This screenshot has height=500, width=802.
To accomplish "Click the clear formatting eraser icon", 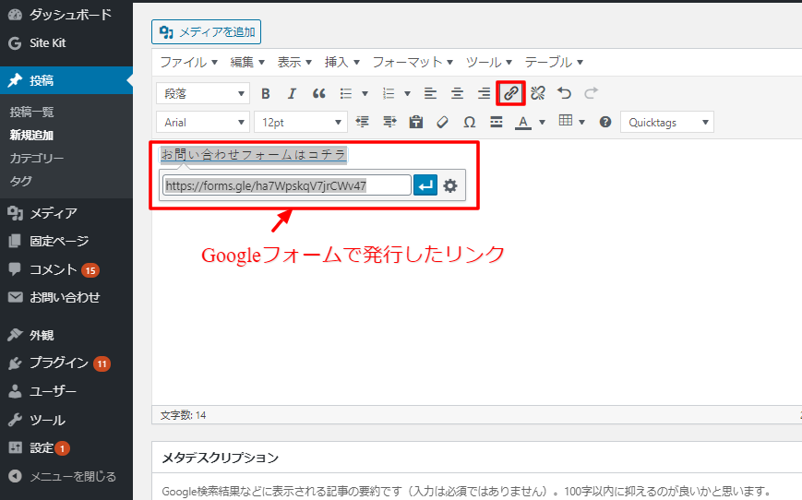I will [442, 122].
